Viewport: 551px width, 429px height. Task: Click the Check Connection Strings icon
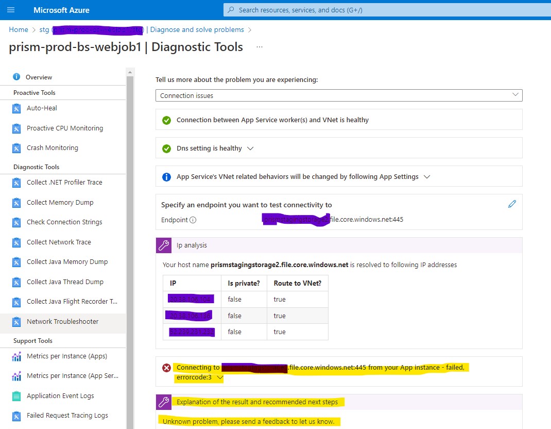(x=16, y=222)
